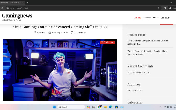Open author Puron's profile link

click(43, 32)
